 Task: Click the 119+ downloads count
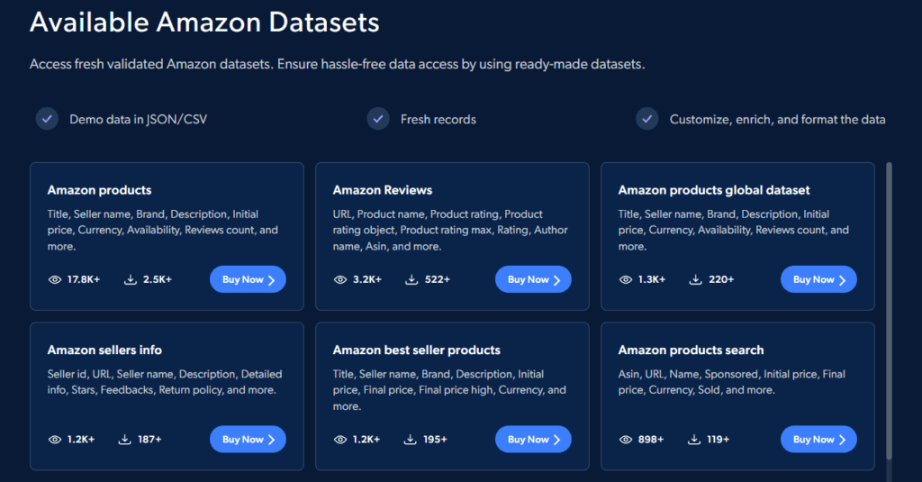click(719, 440)
